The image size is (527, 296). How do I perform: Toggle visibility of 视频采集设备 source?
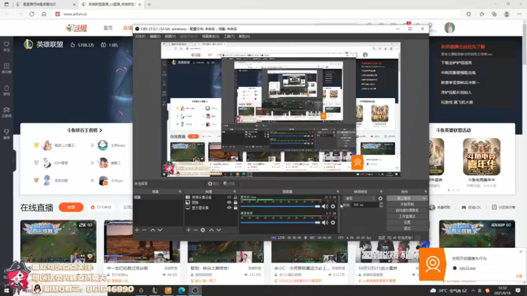[x=229, y=197]
